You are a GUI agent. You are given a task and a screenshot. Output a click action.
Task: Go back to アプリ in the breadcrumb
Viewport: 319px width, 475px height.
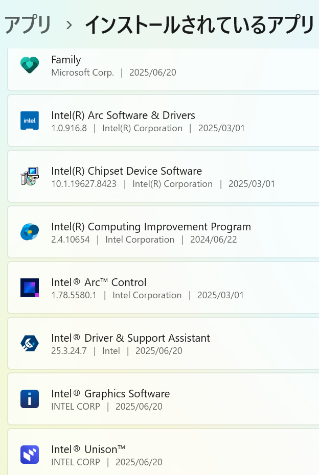click(x=28, y=25)
